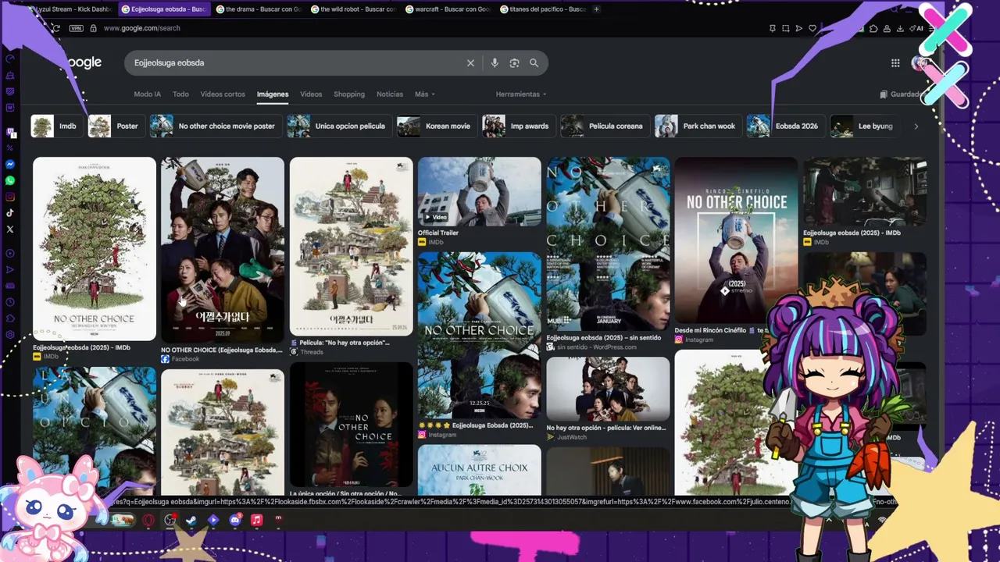This screenshot has width=1000, height=562.
Task: Open Google Lens image search icon
Action: [x=514, y=63]
